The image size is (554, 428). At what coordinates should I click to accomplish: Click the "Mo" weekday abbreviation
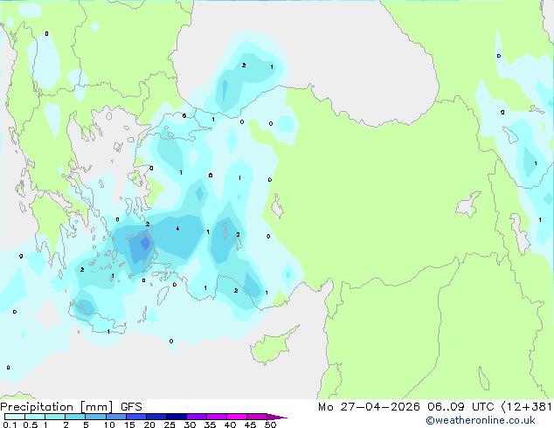pyautogui.click(x=326, y=407)
